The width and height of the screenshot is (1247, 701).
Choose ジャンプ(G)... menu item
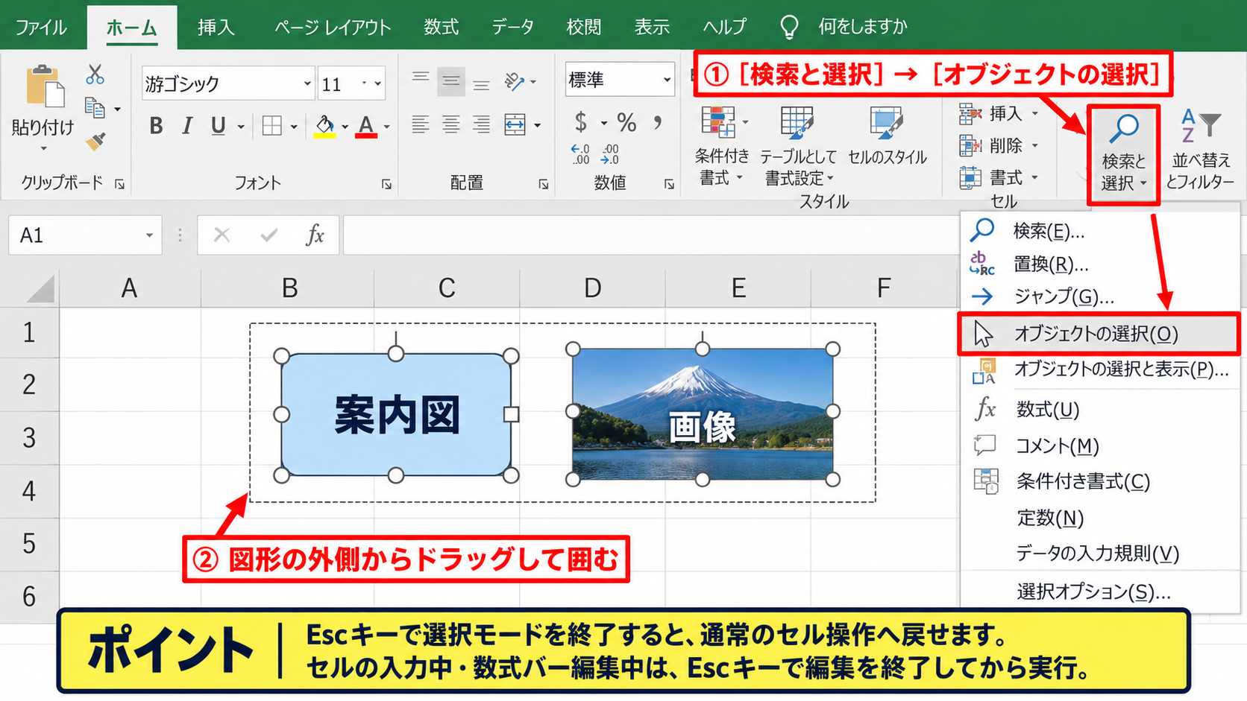coord(1098,296)
